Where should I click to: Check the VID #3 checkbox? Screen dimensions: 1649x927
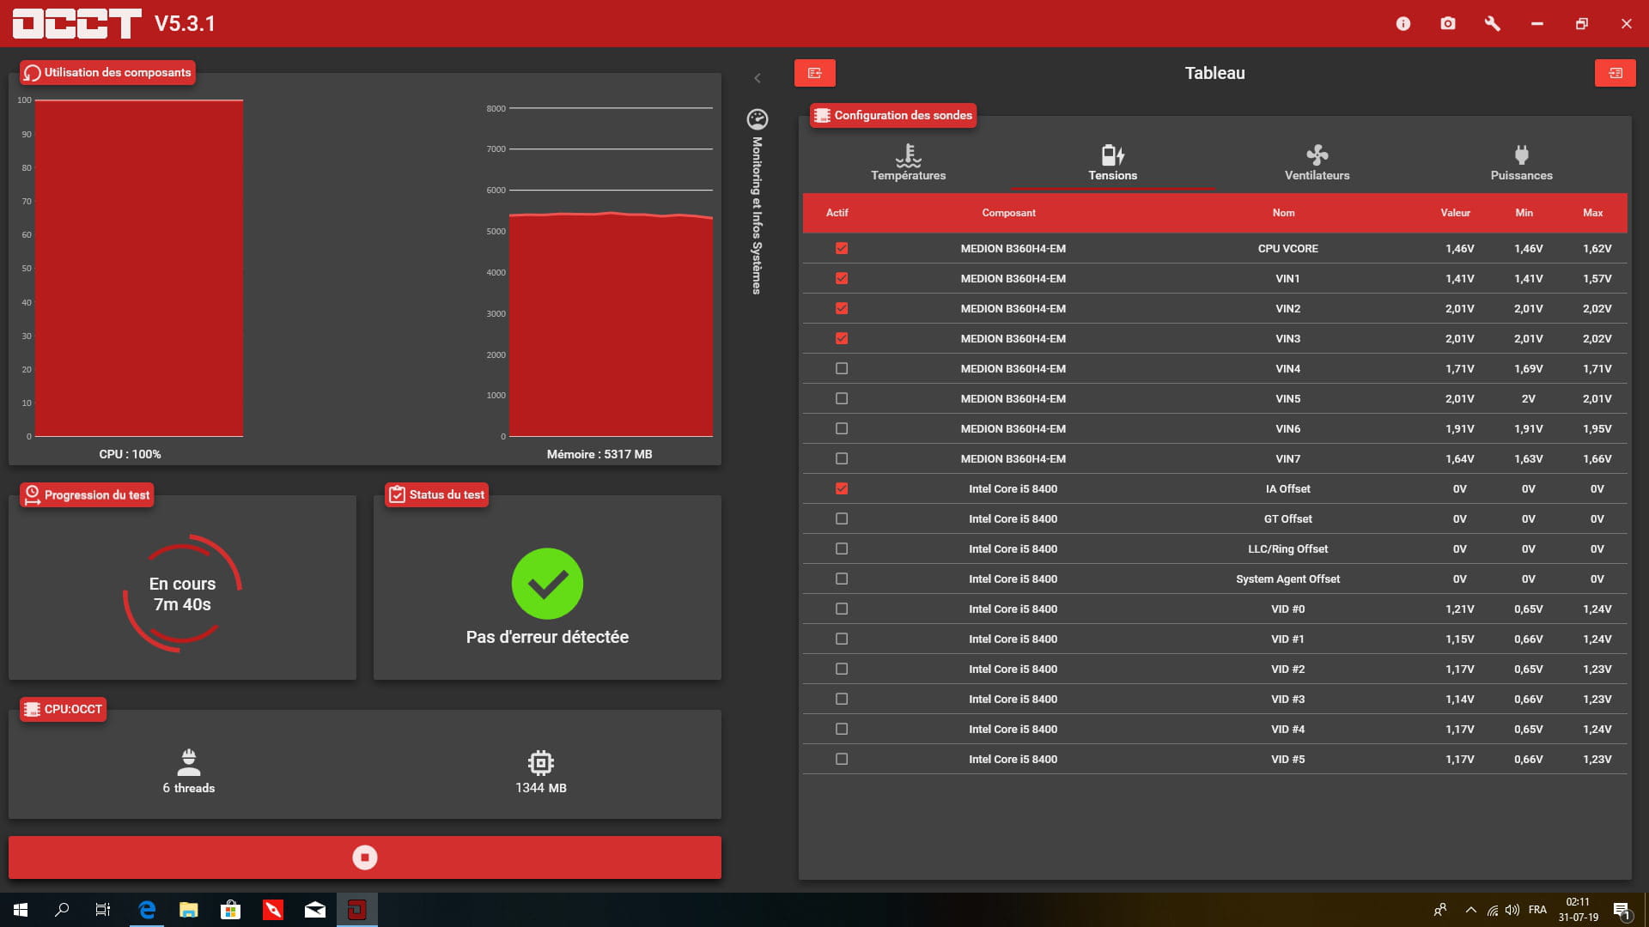[x=842, y=699]
